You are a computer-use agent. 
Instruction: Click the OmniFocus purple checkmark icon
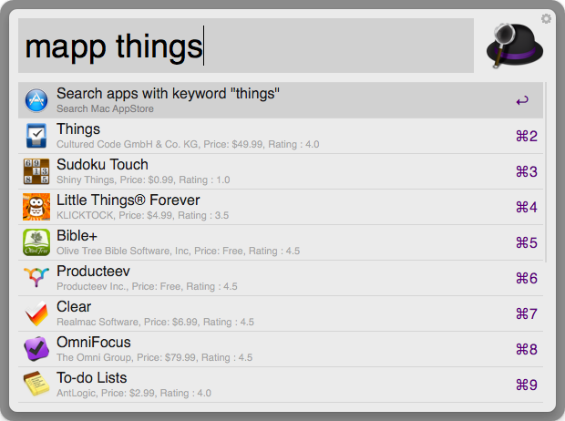36,349
